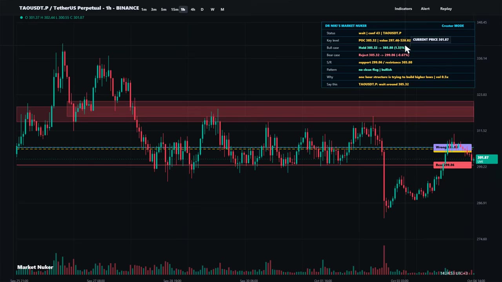Click the 'Creator MODE' label
Image resolution: width=502 pixels, height=282 pixels.
453,26
